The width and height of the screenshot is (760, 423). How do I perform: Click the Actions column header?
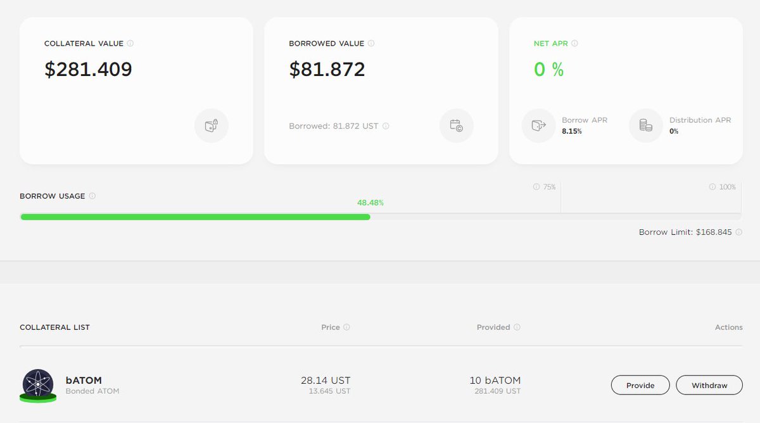coord(729,327)
